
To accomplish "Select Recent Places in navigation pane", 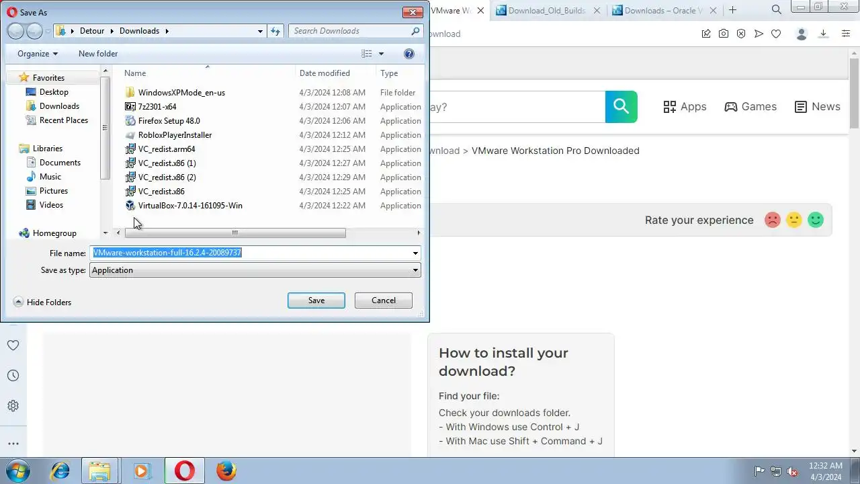I will (x=64, y=120).
